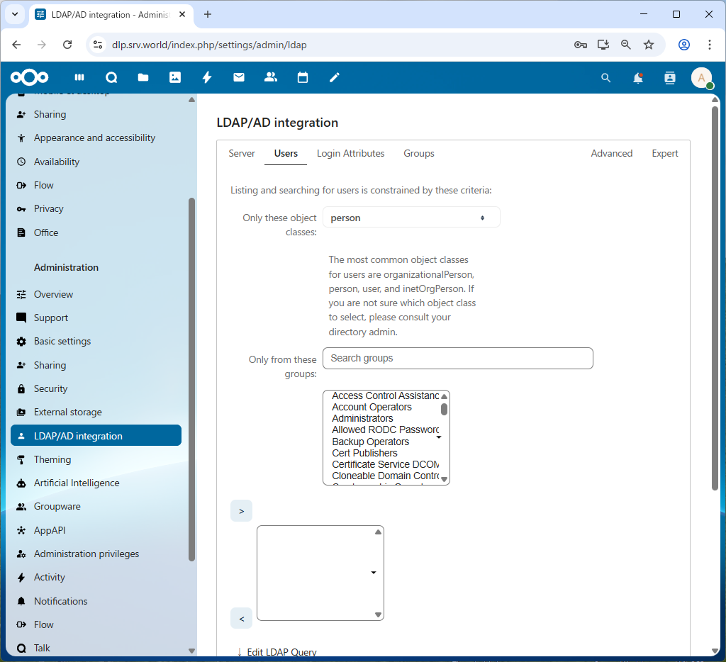Open the Advanced tab
This screenshot has height=662, width=726.
[611, 153]
